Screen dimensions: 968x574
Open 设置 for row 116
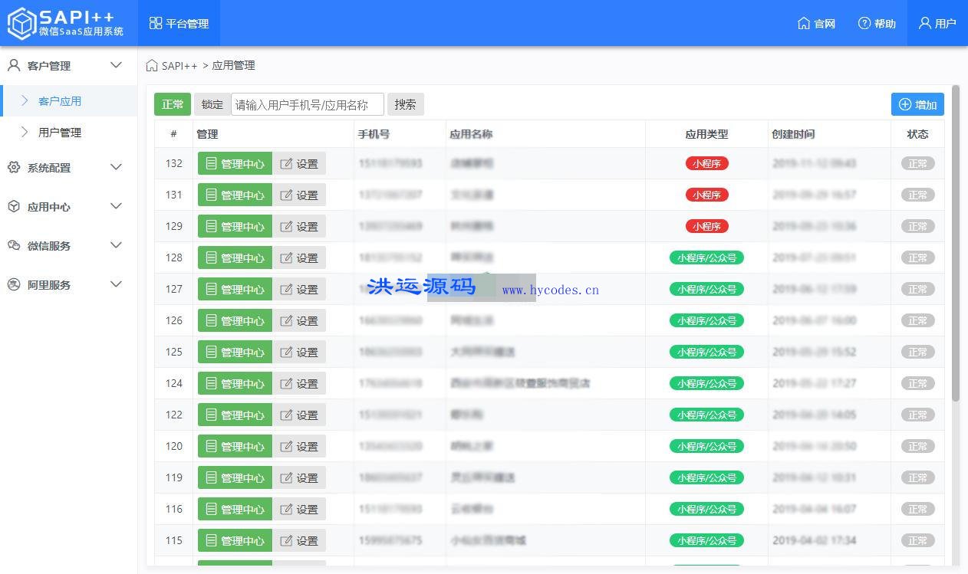point(299,509)
